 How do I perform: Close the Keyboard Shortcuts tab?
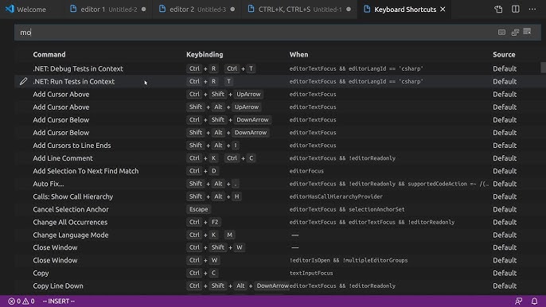(x=443, y=10)
